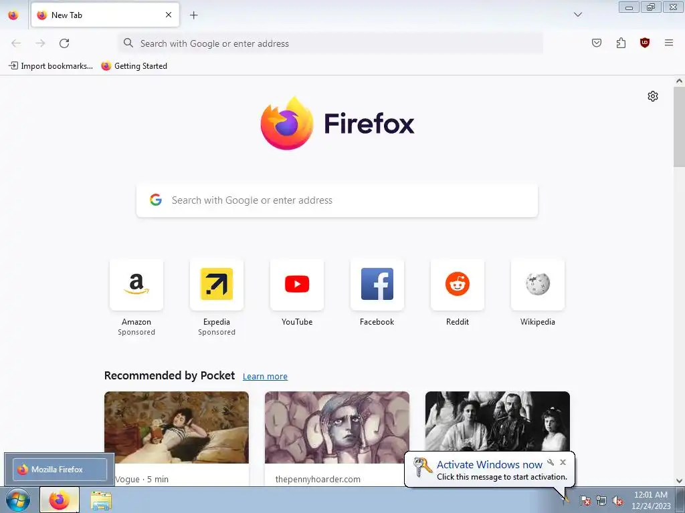Screen dimensions: 685x513
Task: Focus the top address bar field
Action: (x=330, y=43)
